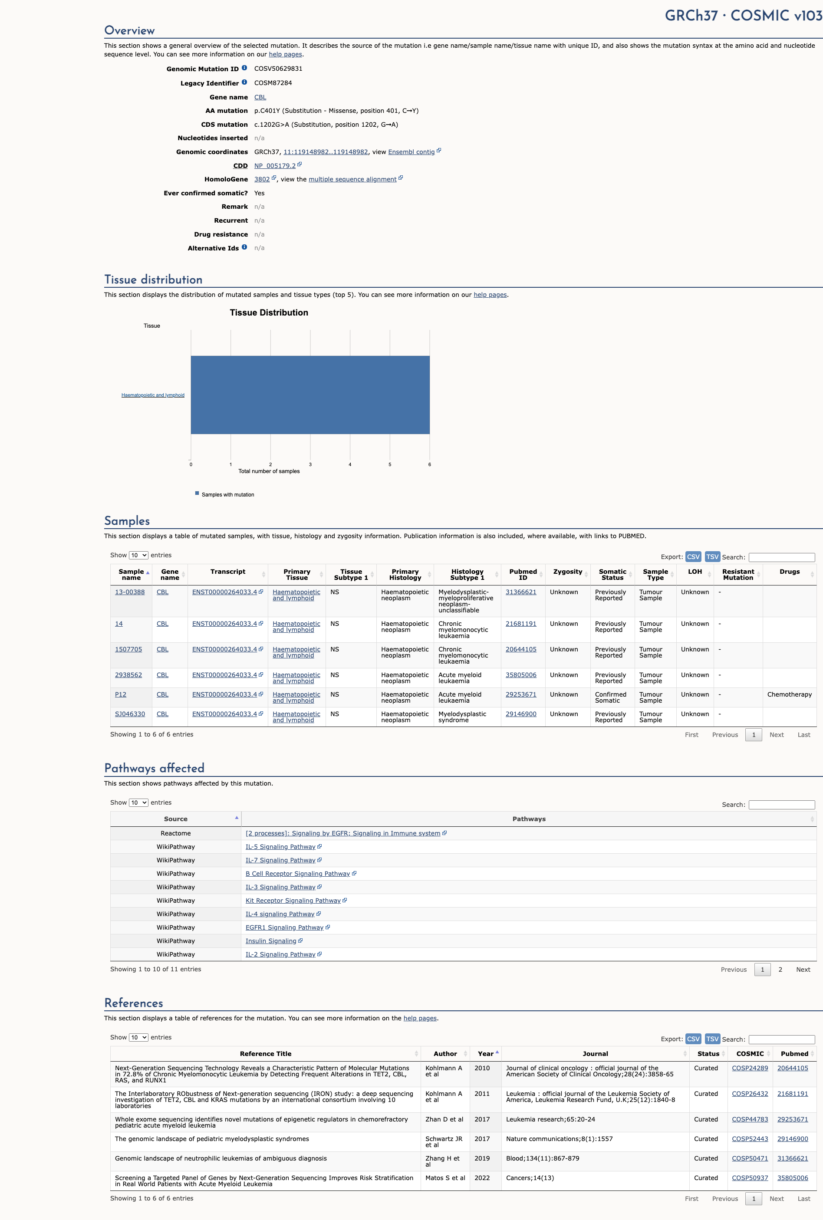Sort references table by Year arrow
823x1220 pixels.
(x=497, y=1052)
